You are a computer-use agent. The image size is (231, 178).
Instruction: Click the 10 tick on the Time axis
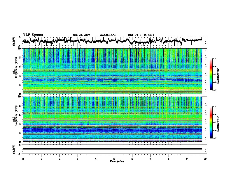tap(205, 159)
